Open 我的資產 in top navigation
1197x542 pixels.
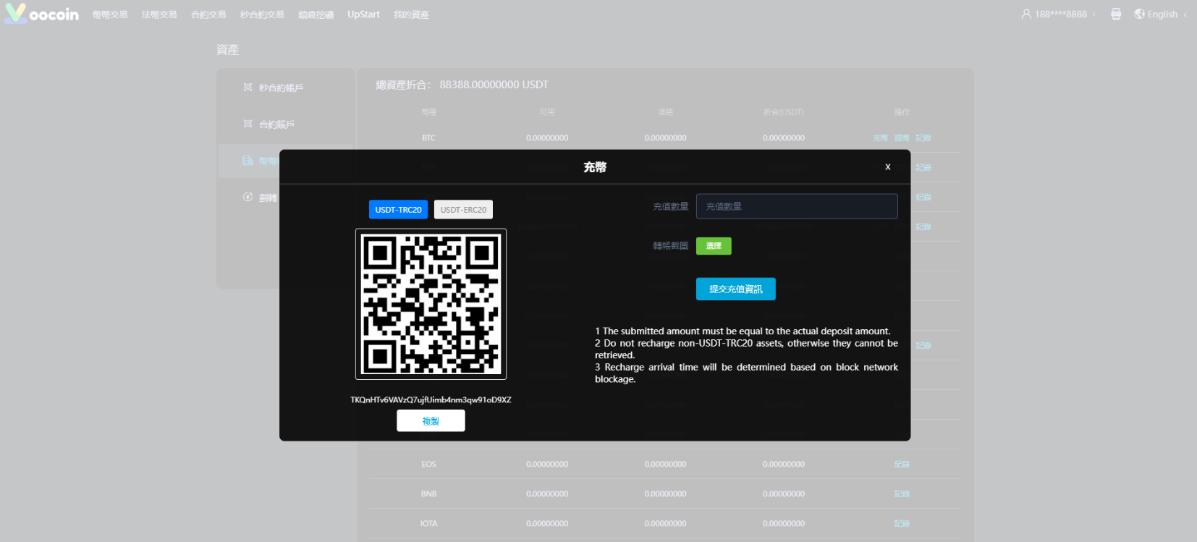[x=411, y=14]
